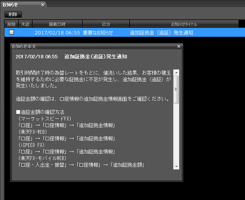
Task: Click the 削除 column header
Action: click(11, 24)
